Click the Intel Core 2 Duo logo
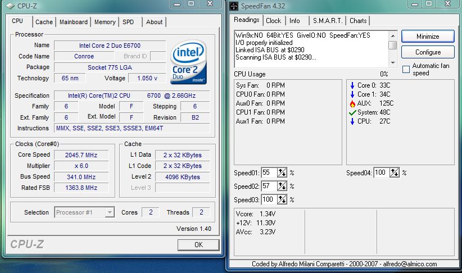Screen dimensions: 462x273 coord(189,62)
